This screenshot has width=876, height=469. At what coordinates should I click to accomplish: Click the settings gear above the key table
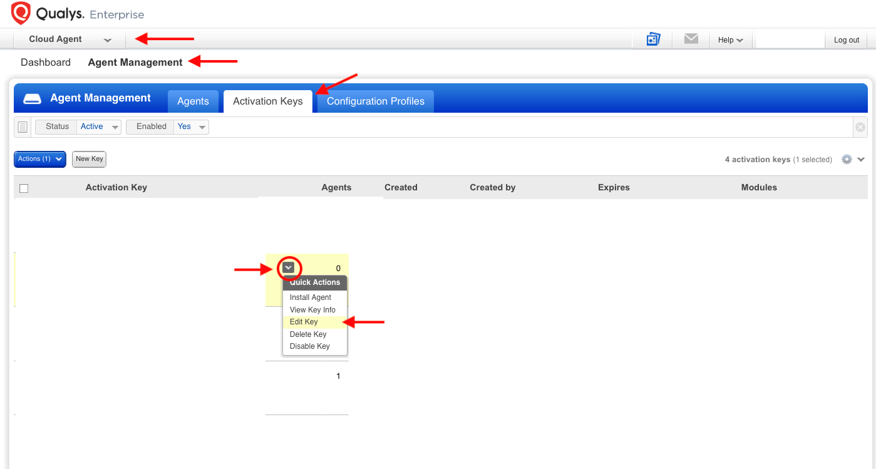(x=847, y=159)
